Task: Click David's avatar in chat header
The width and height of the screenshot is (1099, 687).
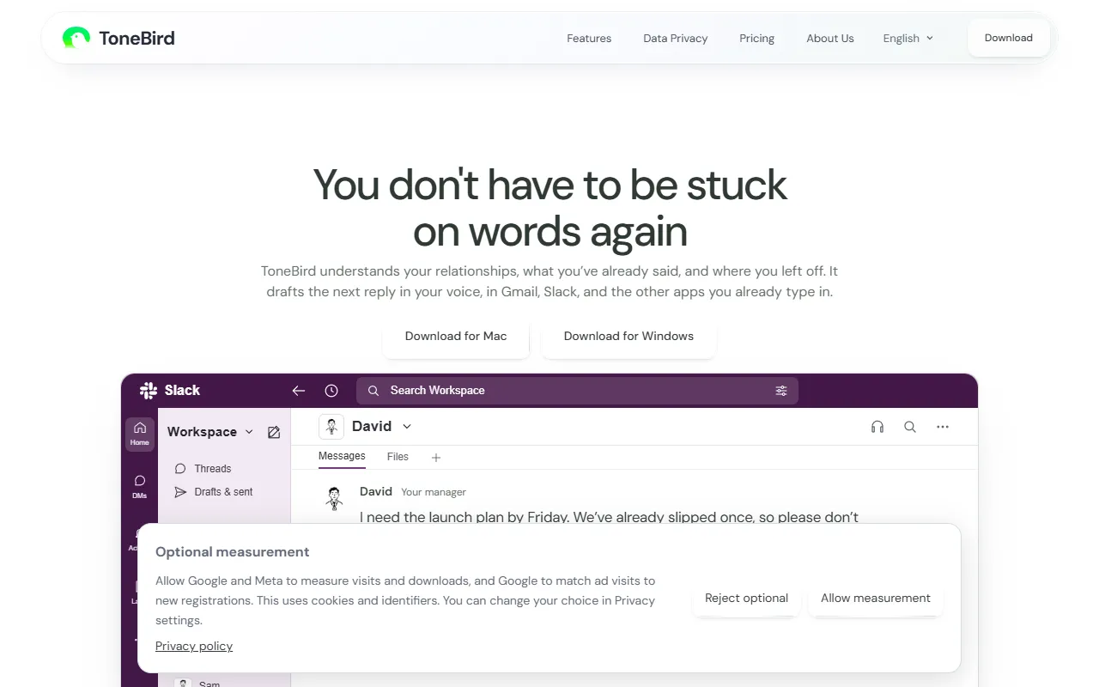Action: point(331,427)
